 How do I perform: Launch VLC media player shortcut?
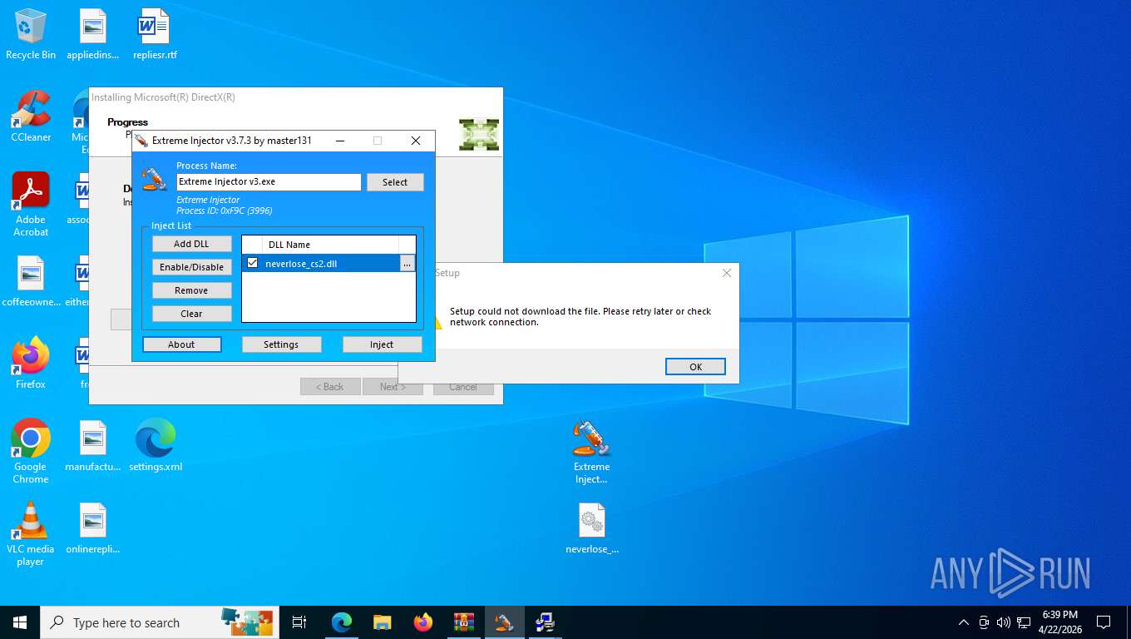pos(31,533)
